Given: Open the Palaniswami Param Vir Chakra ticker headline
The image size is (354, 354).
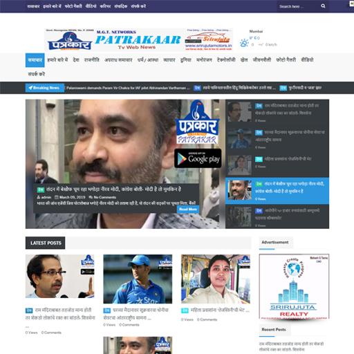Looking at the screenshot, I should [x=128, y=88].
